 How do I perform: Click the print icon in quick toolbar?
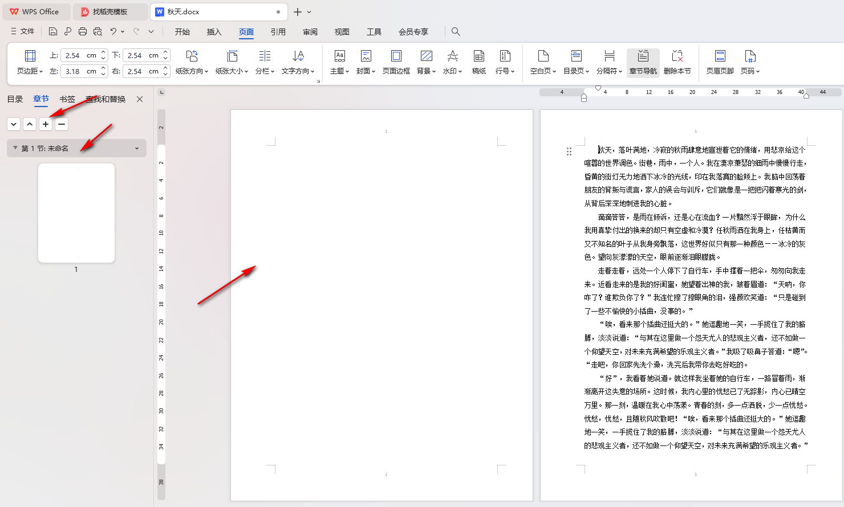click(83, 31)
